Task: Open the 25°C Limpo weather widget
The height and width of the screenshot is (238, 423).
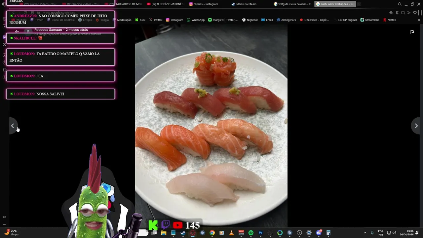Action: tap(11, 232)
